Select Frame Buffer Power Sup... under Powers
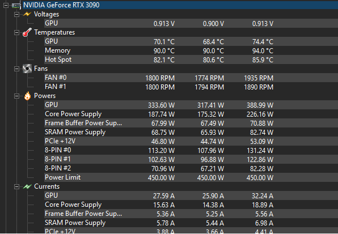338x234 pixels. click(191, 123)
